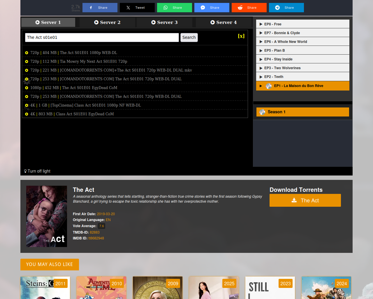Screen dimensions: 373x299
Task: Click The Act poster image
Action: (47, 216)
